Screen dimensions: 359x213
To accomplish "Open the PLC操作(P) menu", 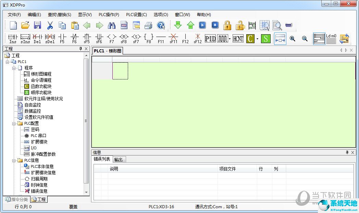I will (x=109, y=15).
